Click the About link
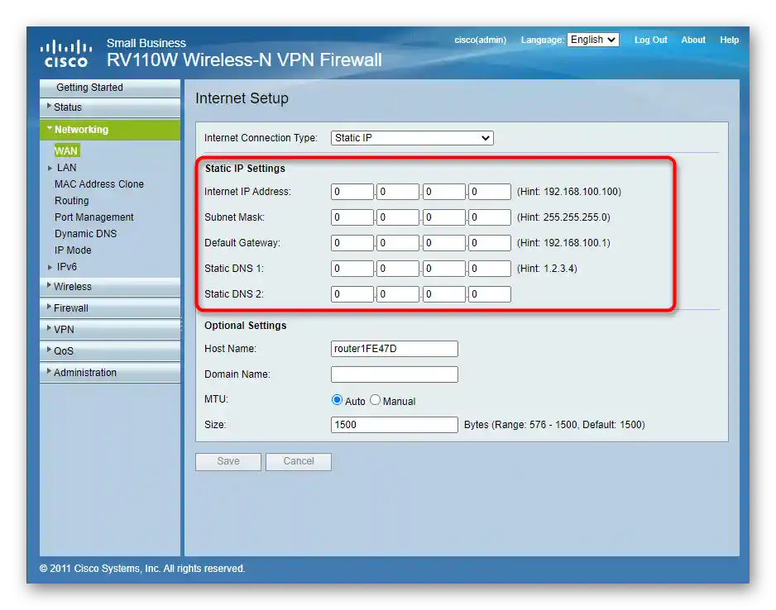Screen dimensions: 776x610 pos(693,40)
